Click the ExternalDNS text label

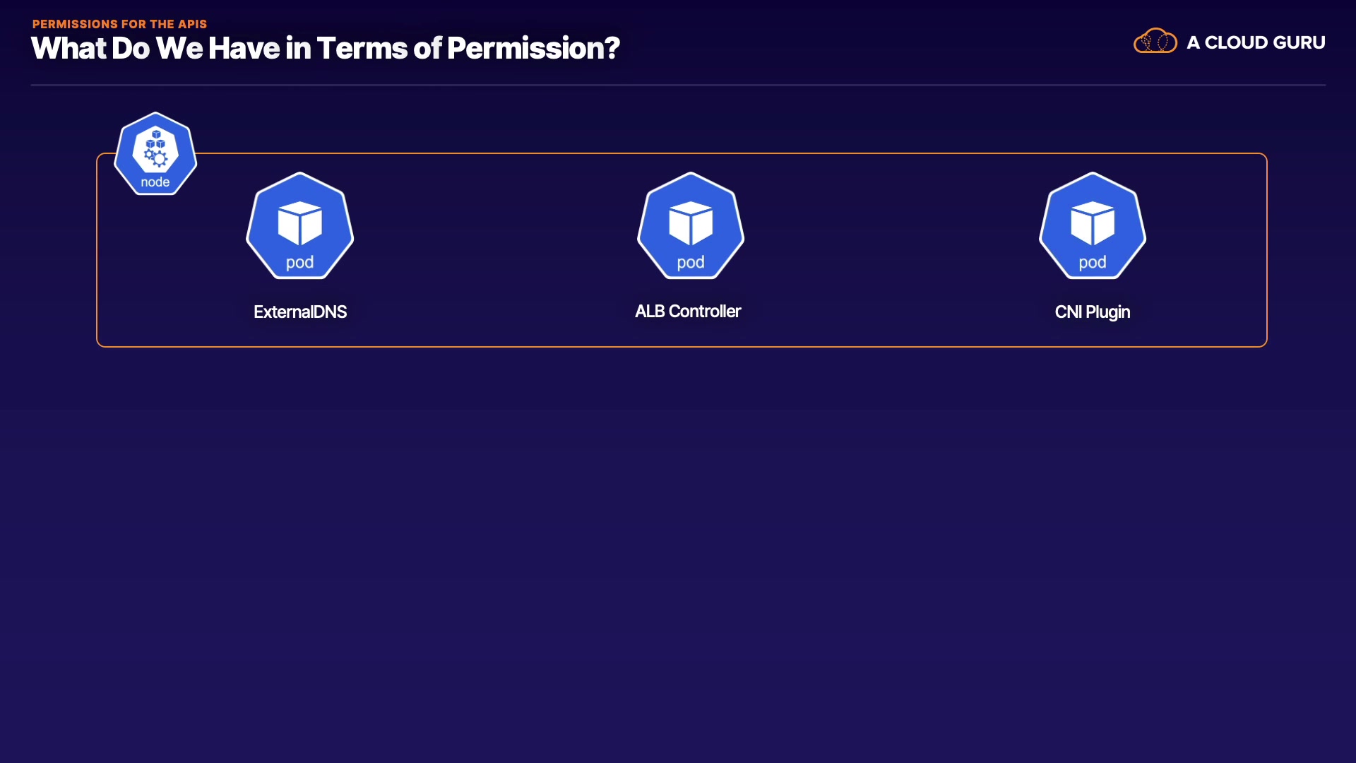click(300, 312)
